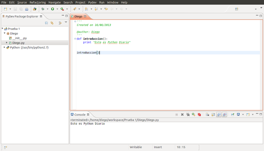This screenshot has width=264, height=151.
Task: Place cursor in introduccion() call line
Action: tap(168, 53)
